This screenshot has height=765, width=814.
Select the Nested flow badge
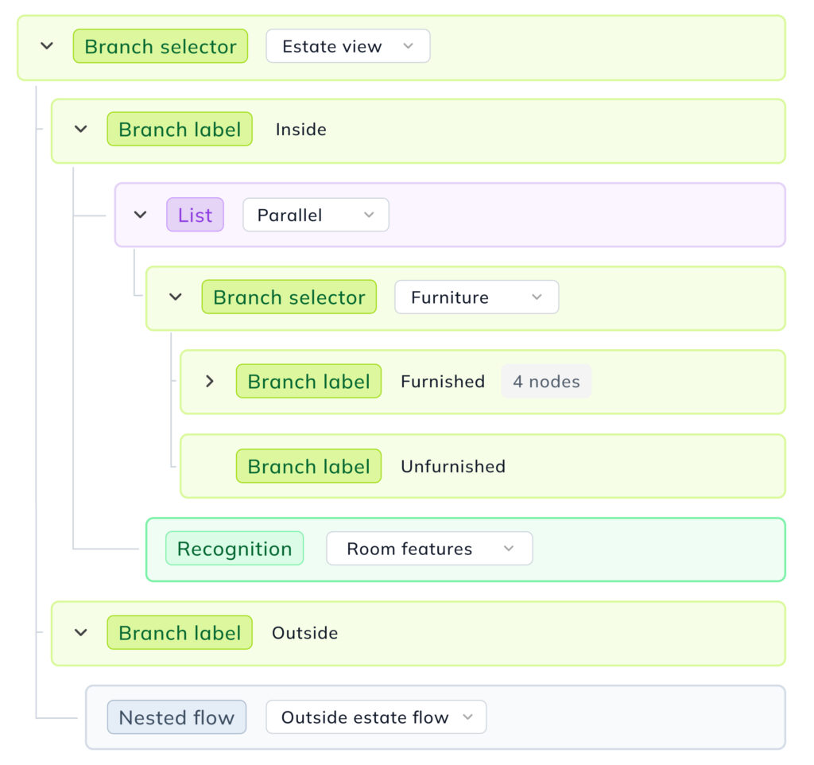[x=176, y=716]
